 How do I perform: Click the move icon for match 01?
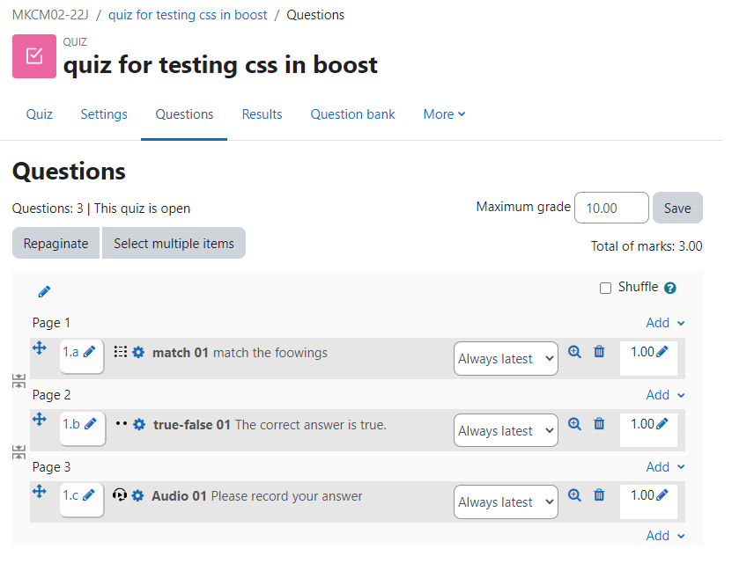coord(40,348)
